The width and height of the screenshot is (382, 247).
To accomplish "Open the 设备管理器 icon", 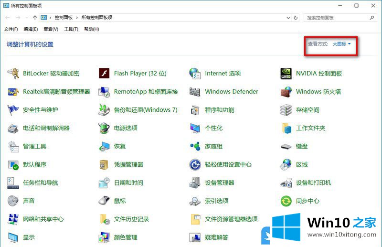I will [195, 183].
